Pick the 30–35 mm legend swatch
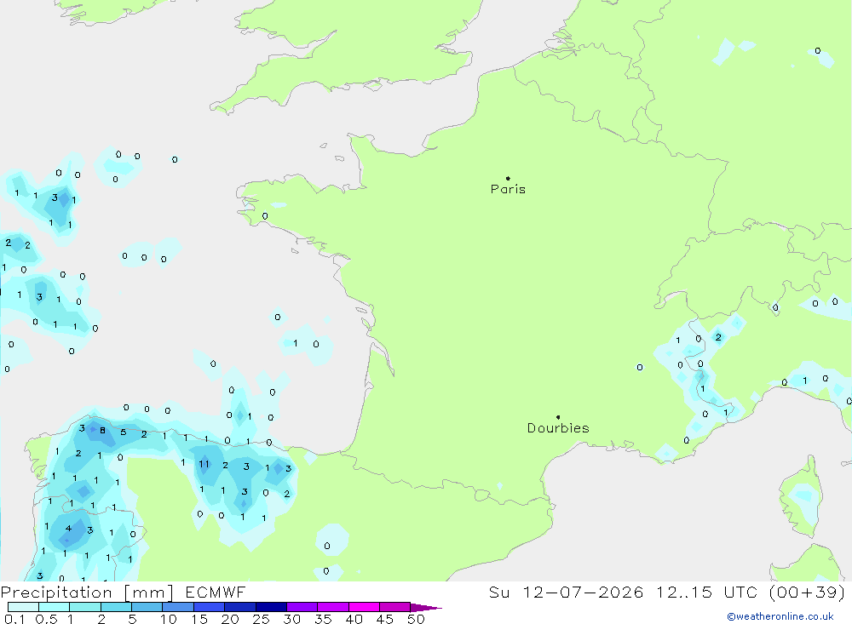 pyautogui.click(x=302, y=607)
